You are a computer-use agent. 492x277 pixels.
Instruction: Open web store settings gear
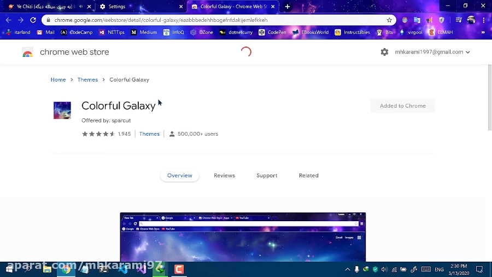point(384,52)
